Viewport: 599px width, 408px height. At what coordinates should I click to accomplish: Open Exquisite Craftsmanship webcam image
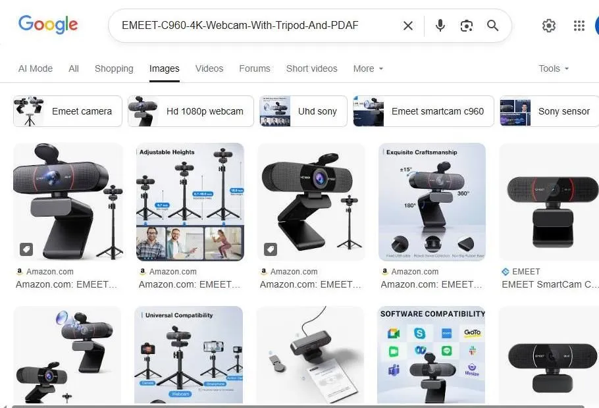(432, 202)
